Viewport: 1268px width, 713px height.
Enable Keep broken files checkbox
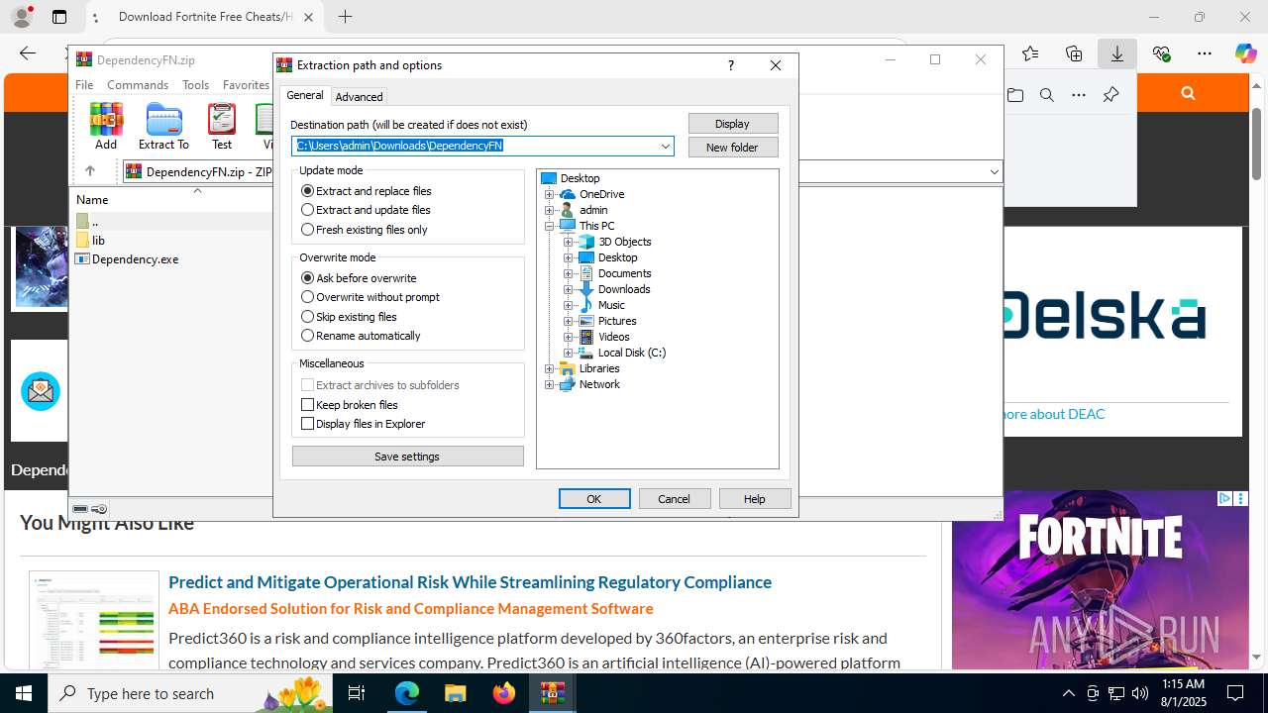click(350, 405)
